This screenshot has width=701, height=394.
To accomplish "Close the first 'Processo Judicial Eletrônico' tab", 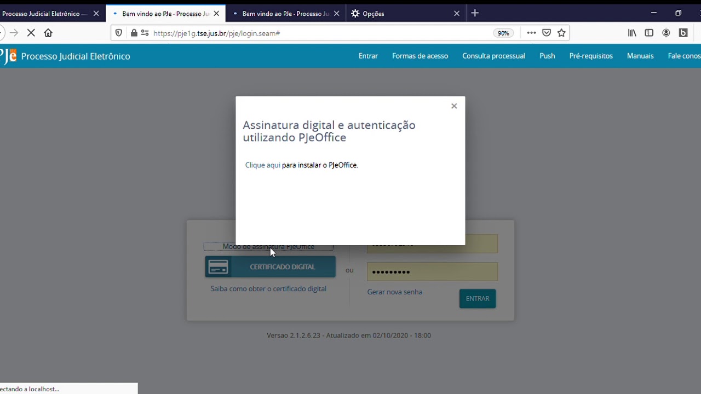I will point(96,14).
